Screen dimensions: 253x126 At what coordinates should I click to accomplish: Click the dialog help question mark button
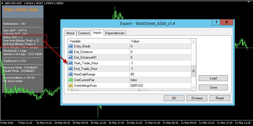tap(216, 22)
